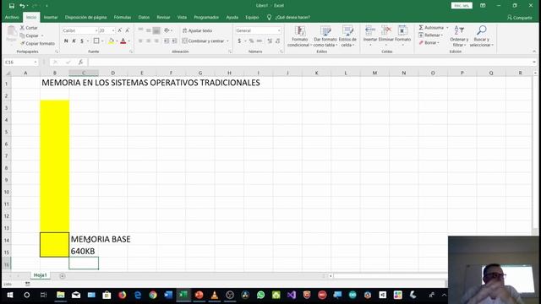Align text left in cell
This screenshot has width=541, height=304.
140,41
